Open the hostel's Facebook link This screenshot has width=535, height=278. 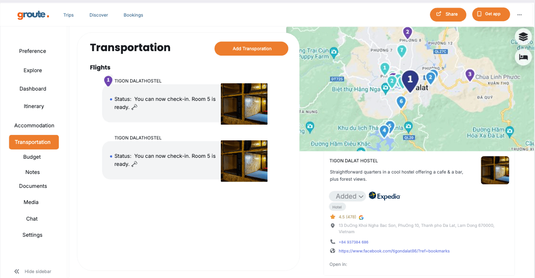point(394,251)
